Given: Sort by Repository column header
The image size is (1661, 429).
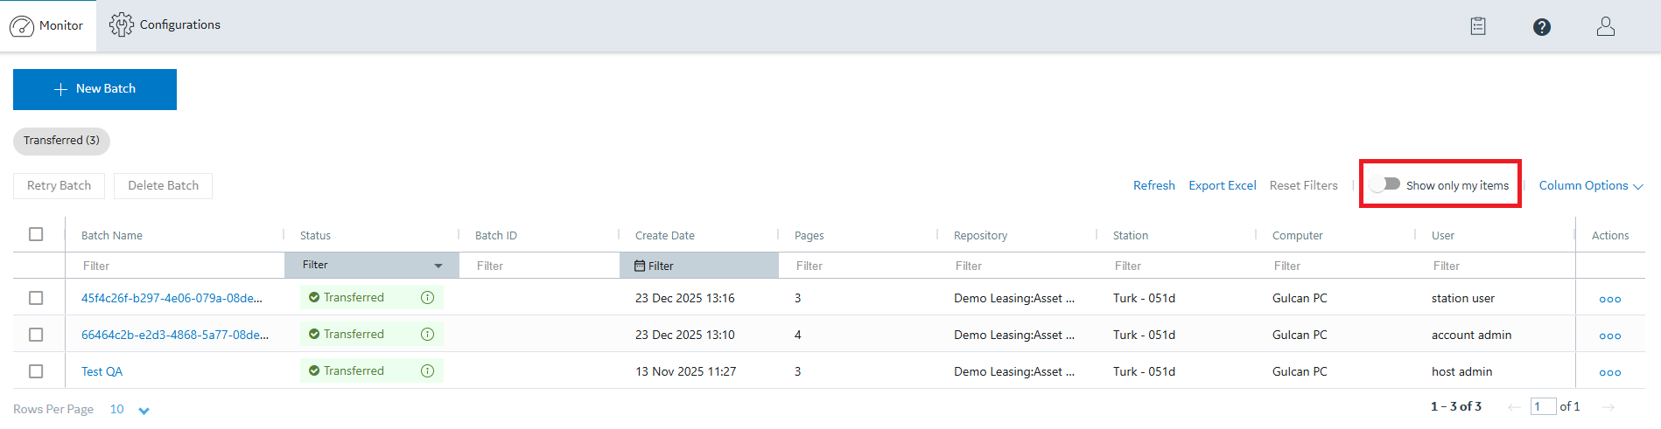Looking at the screenshot, I should [x=980, y=235].
